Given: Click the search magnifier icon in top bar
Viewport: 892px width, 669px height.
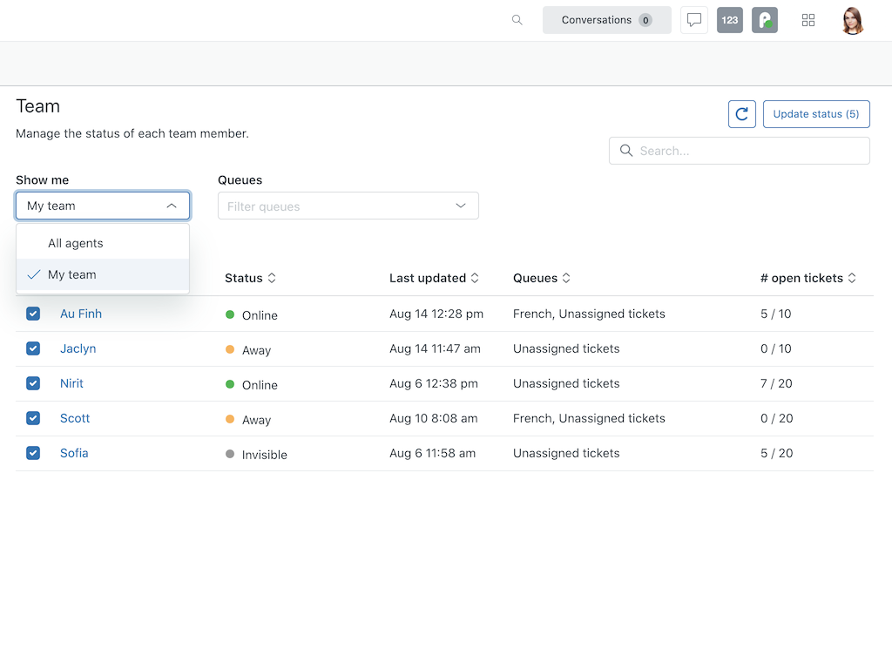Looking at the screenshot, I should [x=517, y=20].
